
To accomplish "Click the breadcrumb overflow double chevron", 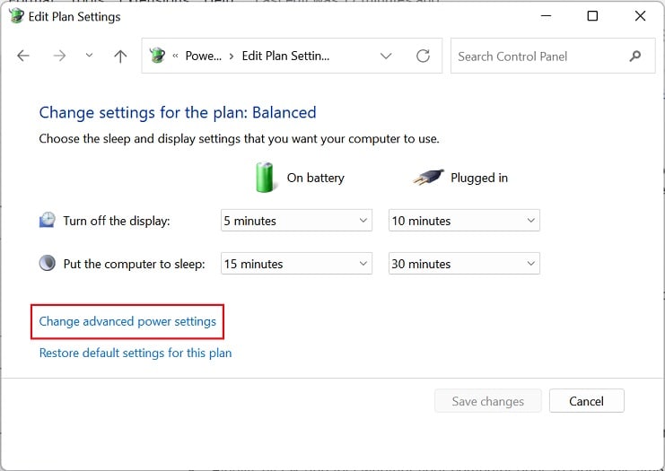I will 175,56.
